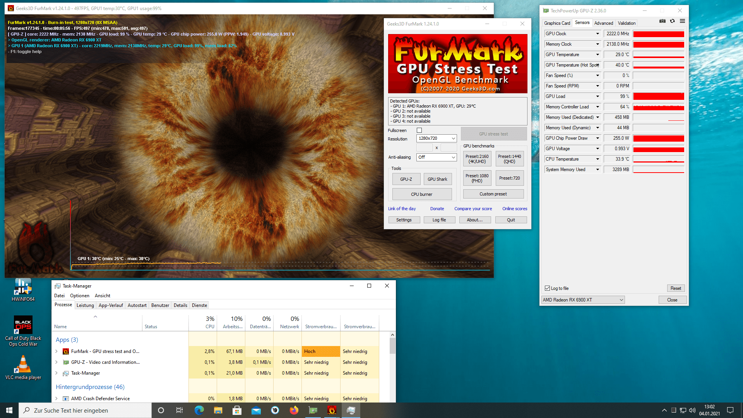Click the Windows Start button
The image size is (743, 418).
coord(9,410)
